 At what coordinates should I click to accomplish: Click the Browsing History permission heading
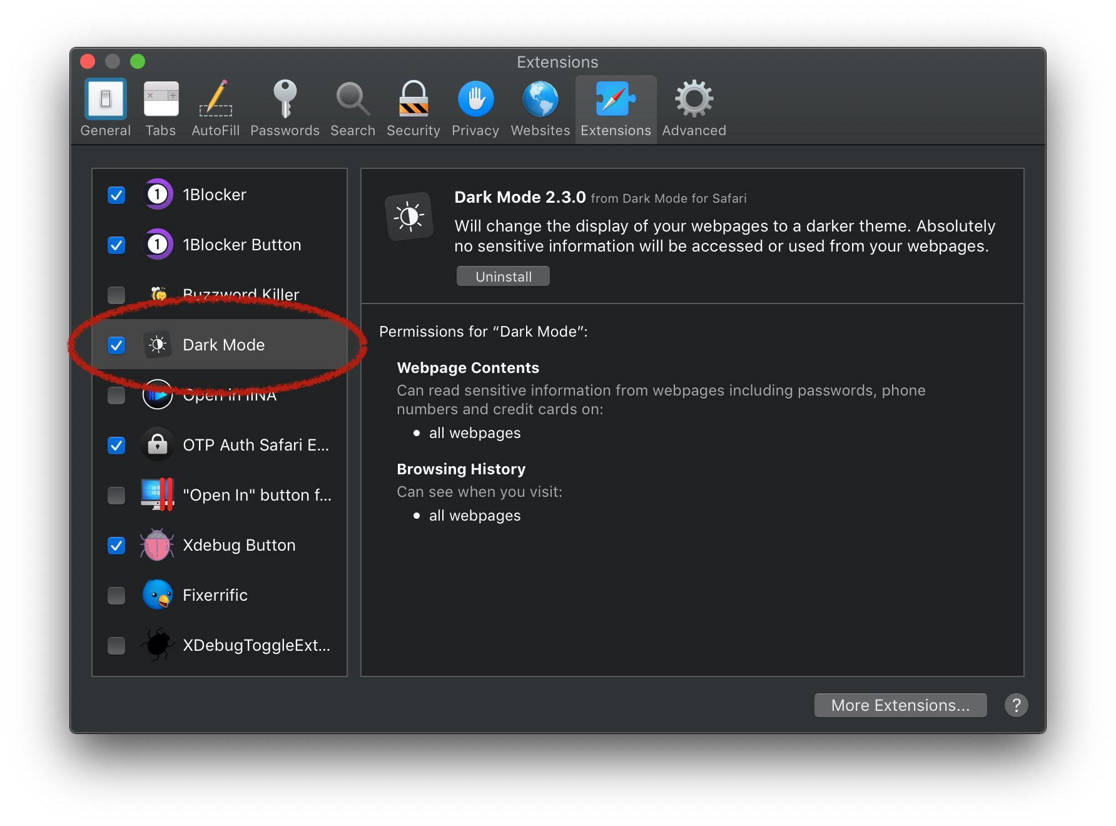tap(461, 469)
